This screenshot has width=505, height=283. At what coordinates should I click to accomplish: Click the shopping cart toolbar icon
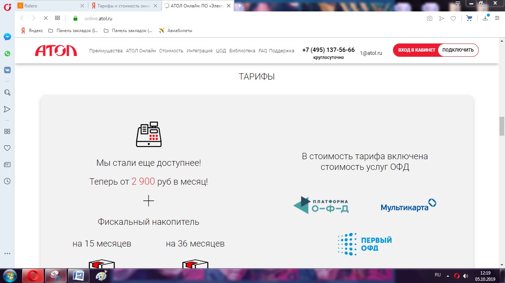coord(469,18)
